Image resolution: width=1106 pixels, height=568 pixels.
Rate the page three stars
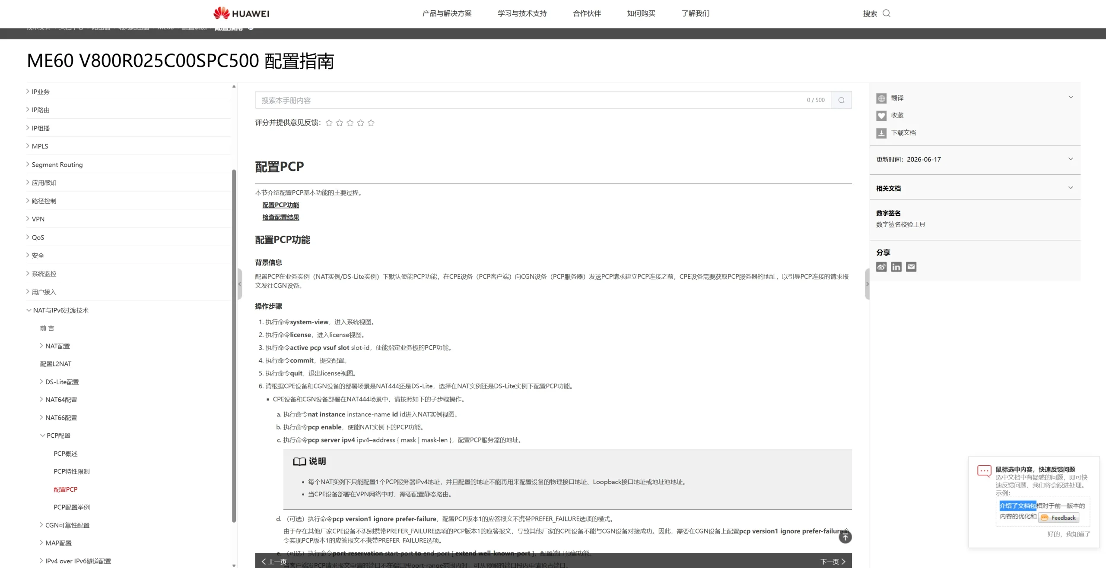[x=350, y=123]
